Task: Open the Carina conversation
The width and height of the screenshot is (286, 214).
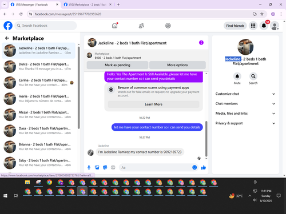Action: (38, 83)
